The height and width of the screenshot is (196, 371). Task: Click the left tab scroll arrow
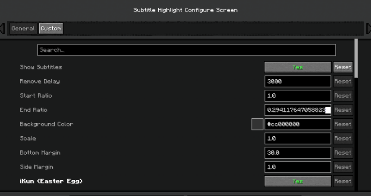(x=2, y=28)
